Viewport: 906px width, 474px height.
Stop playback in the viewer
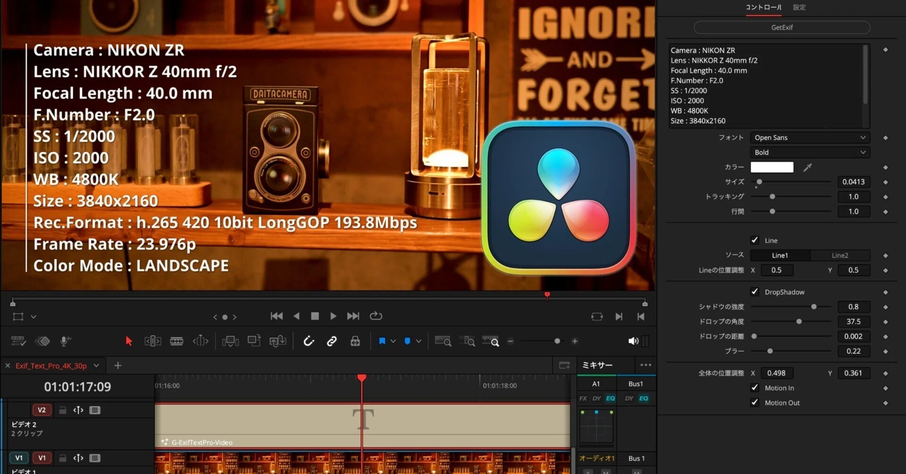pyautogui.click(x=315, y=316)
